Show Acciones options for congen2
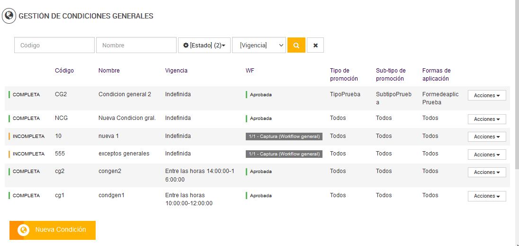 point(487,172)
